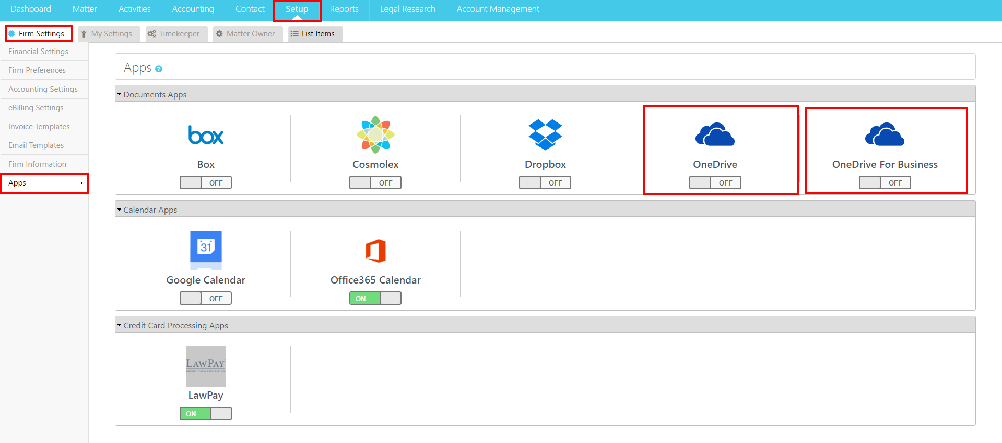The height and width of the screenshot is (443, 1002).
Task: Open the Reports tab
Action: (344, 9)
